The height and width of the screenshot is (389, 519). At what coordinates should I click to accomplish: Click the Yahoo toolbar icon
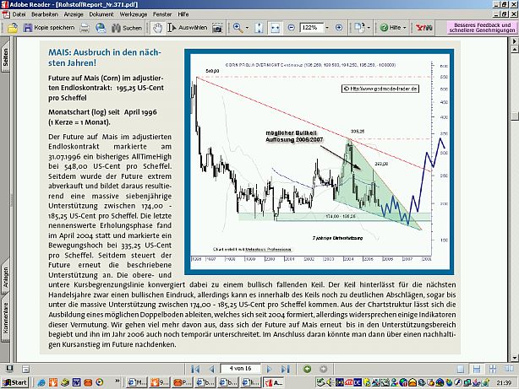pos(424,28)
